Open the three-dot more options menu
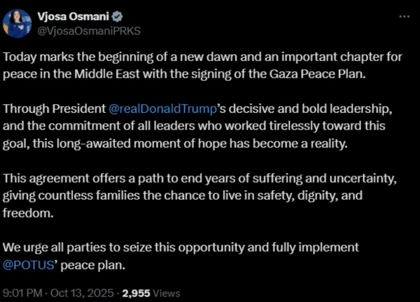Viewport: 420px width, 302px height. pyautogui.click(x=404, y=16)
